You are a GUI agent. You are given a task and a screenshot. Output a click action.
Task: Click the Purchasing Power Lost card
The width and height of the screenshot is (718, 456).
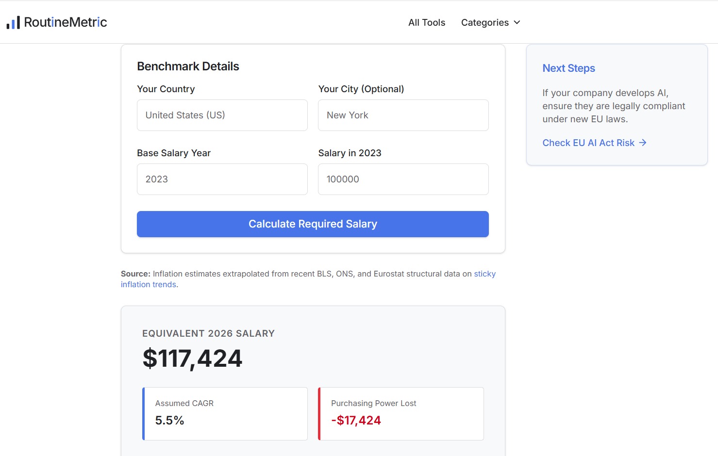click(401, 414)
